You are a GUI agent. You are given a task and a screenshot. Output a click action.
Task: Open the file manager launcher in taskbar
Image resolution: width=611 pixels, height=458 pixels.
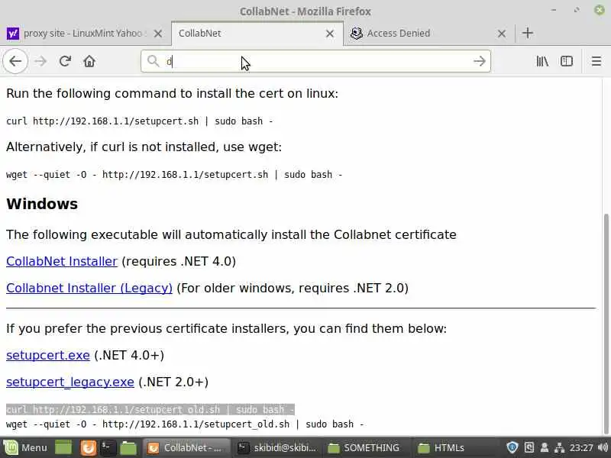point(128,447)
